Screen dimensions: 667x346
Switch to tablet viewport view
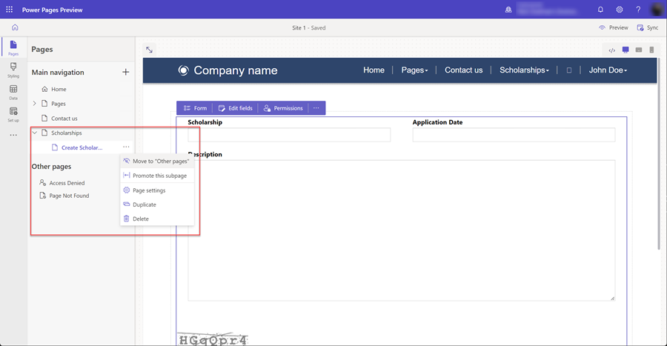(x=639, y=50)
